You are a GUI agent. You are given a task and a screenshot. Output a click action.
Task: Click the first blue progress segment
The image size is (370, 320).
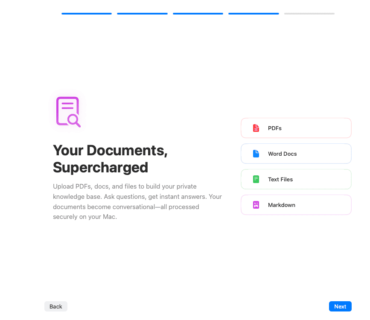click(86, 13)
